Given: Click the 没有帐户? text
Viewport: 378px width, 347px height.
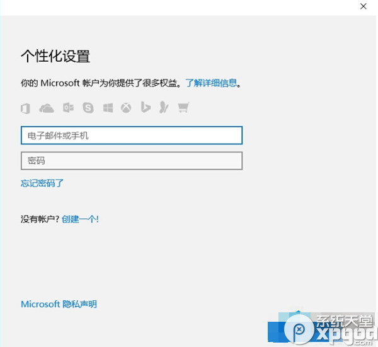Looking at the screenshot, I should click(40, 219).
